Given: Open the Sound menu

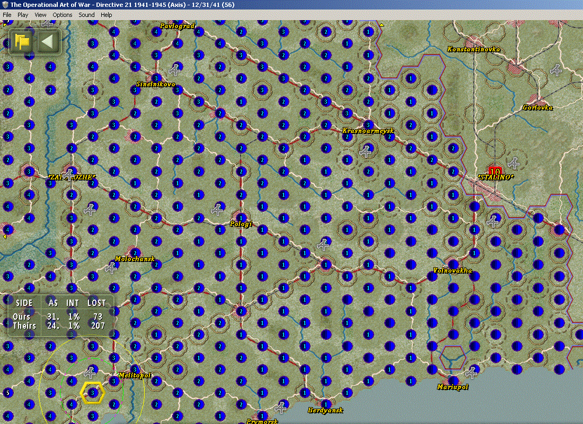Looking at the screenshot, I should point(86,15).
